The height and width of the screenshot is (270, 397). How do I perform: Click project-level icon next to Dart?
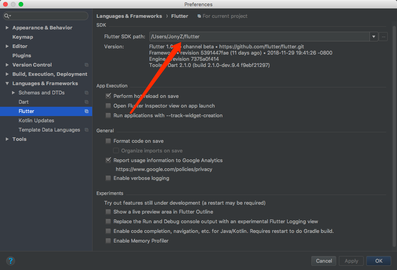(87, 102)
